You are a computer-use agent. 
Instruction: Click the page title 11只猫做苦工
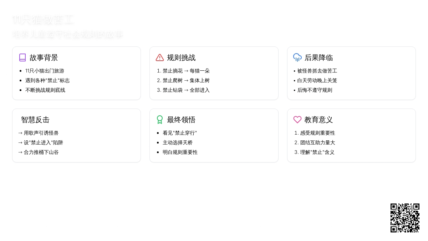click(43, 20)
